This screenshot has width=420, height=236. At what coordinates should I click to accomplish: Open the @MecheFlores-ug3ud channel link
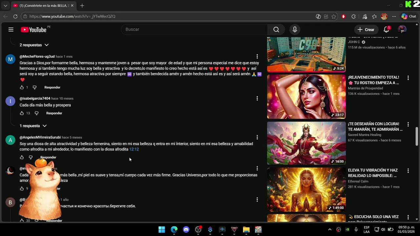point(37,56)
